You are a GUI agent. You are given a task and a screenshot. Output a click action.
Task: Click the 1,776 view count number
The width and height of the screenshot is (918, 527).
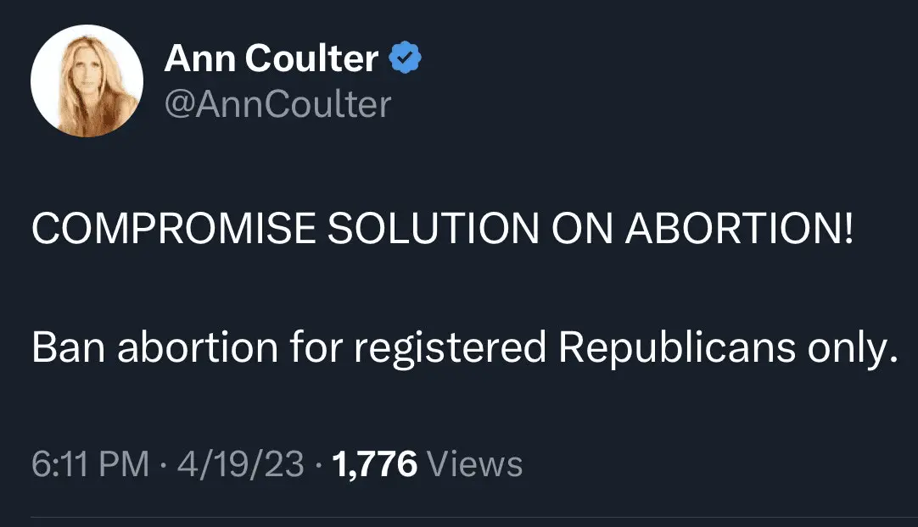pos(374,463)
